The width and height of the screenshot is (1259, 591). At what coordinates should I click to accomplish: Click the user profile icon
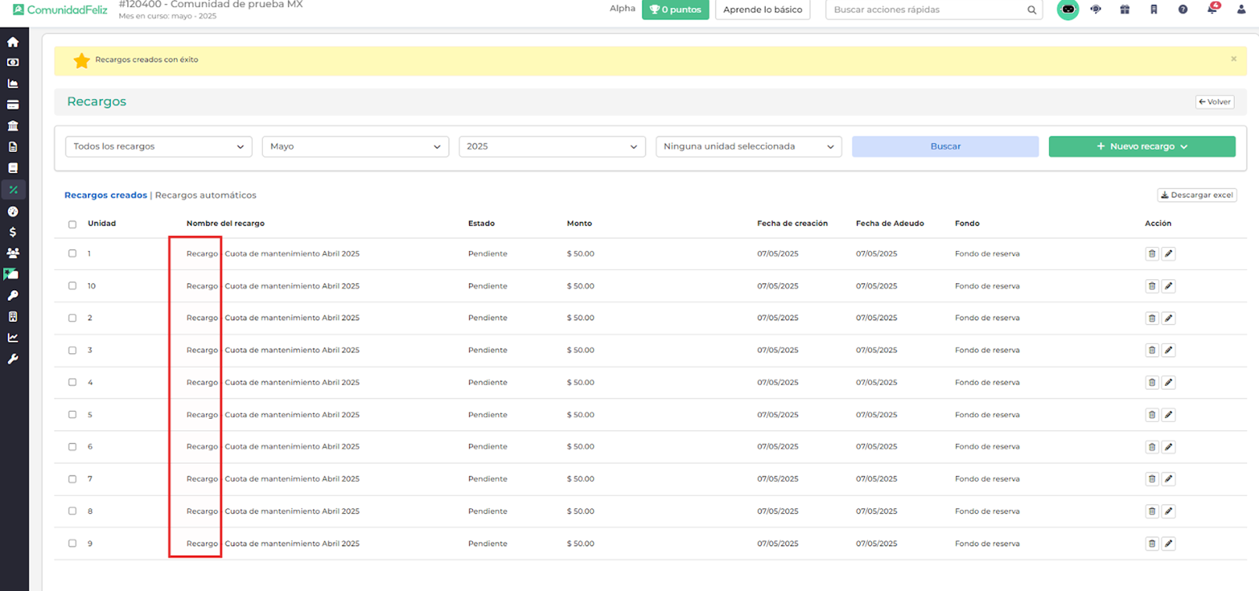pyautogui.click(x=1240, y=9)
